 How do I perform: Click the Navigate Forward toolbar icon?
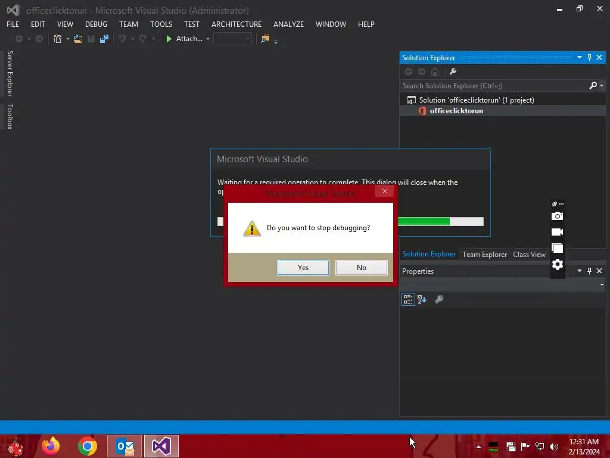pyautogui.click(x=39, y=39)
